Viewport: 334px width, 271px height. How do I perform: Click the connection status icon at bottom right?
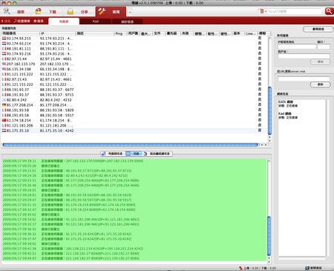tap(307, 268)
